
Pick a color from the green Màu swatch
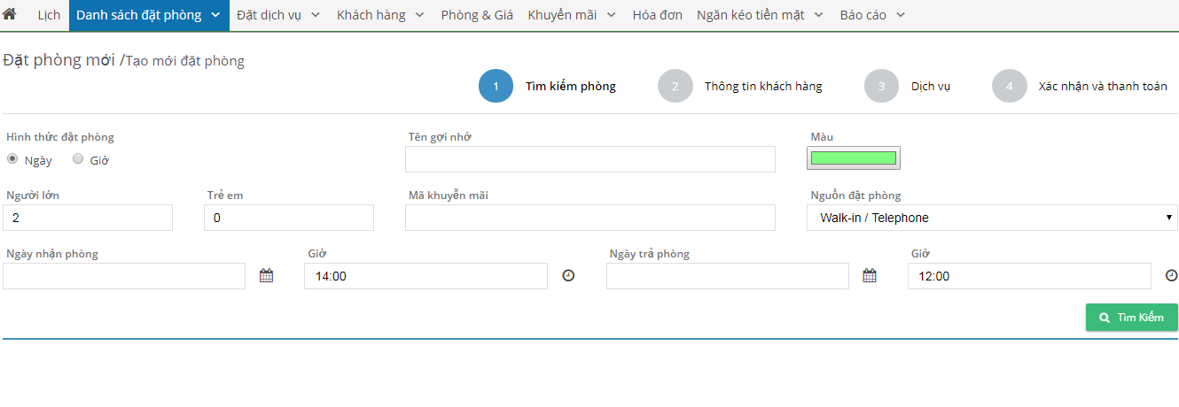coord(854,158)
